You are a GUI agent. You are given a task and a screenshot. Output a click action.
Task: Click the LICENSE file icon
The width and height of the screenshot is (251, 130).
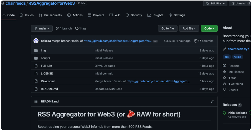point(36,73)
